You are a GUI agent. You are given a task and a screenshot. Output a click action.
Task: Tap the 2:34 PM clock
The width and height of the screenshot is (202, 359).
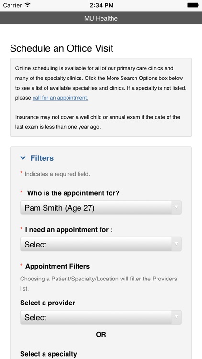[x=101, y=5]
